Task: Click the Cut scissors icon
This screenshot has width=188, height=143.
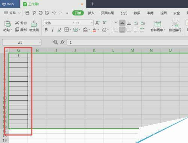Action: (17, 23)
